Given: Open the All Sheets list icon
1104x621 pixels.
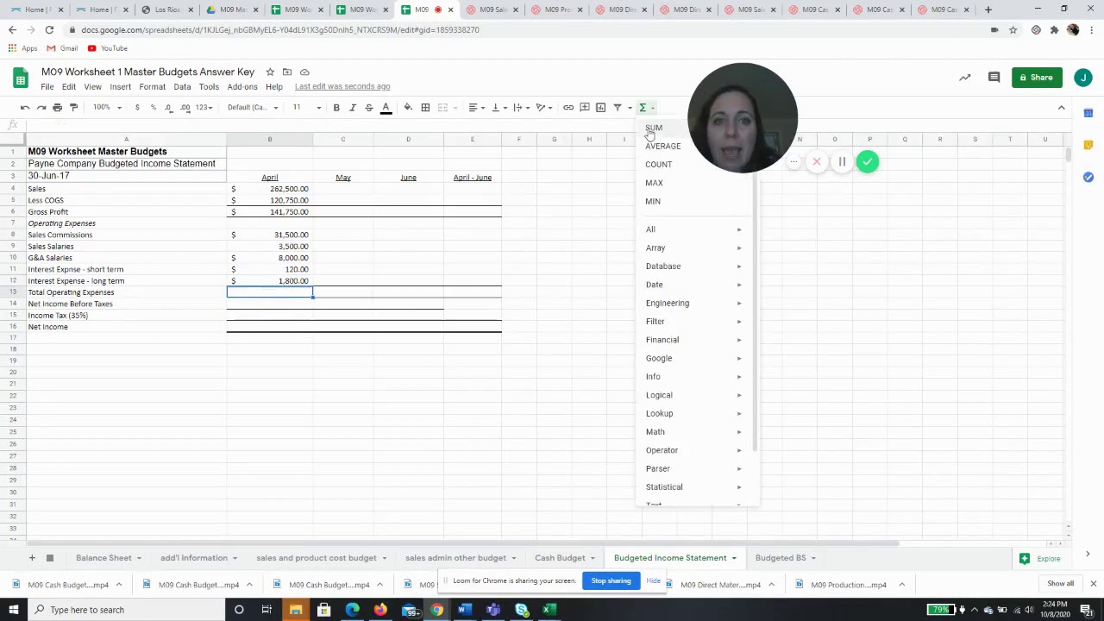Looking at the screenshot, I should [50, 558].
